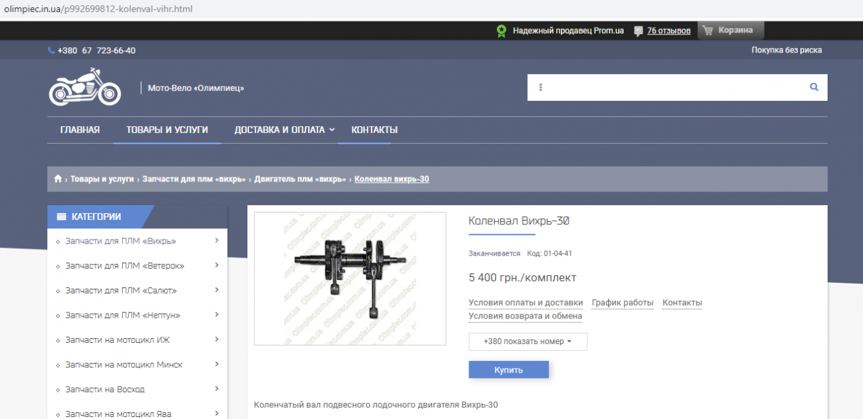This screenshot has height=419, width=863.
Task: Open the shopping cart icon Корзина
Action: (x=707, y=30)
